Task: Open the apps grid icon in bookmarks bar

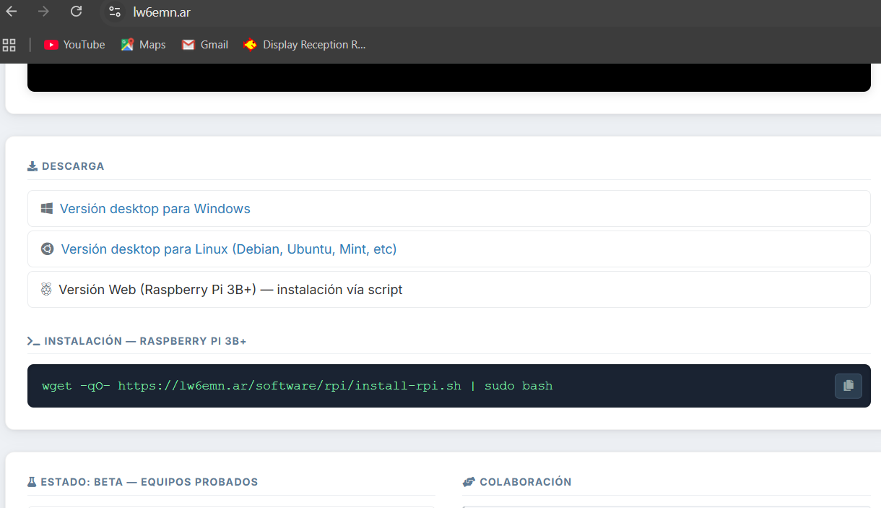Action: pyautogui.click(x=9, y=45)
